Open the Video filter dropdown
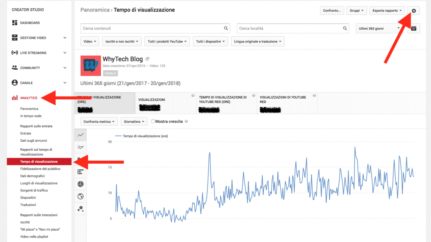Screen dimensions: 431x242 click(x=90, y=41)
